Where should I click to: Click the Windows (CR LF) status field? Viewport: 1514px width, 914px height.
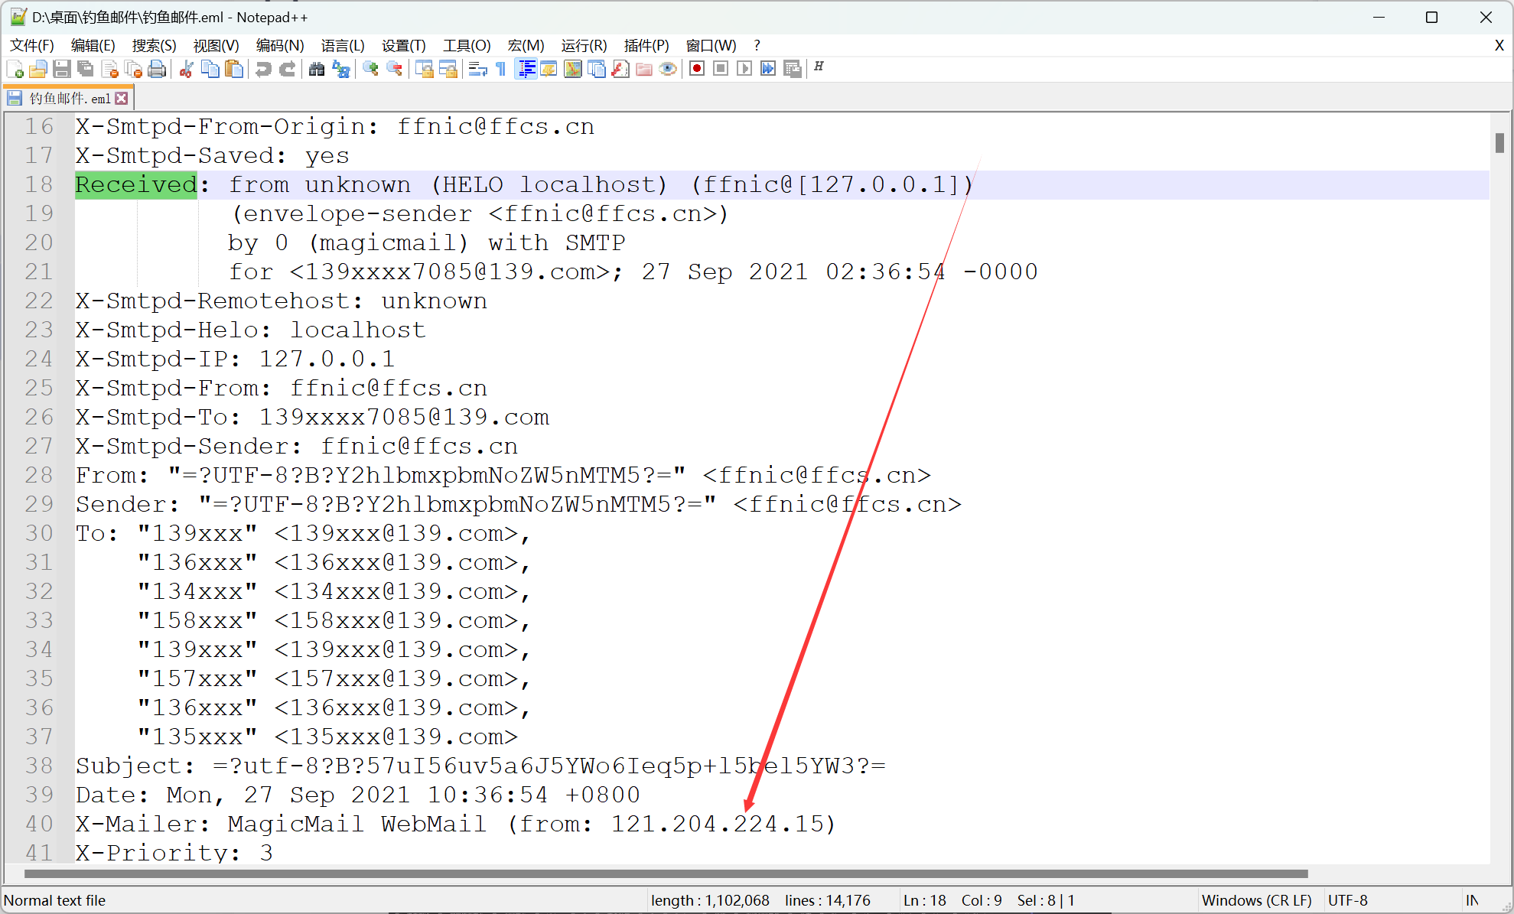point(1256,900)
